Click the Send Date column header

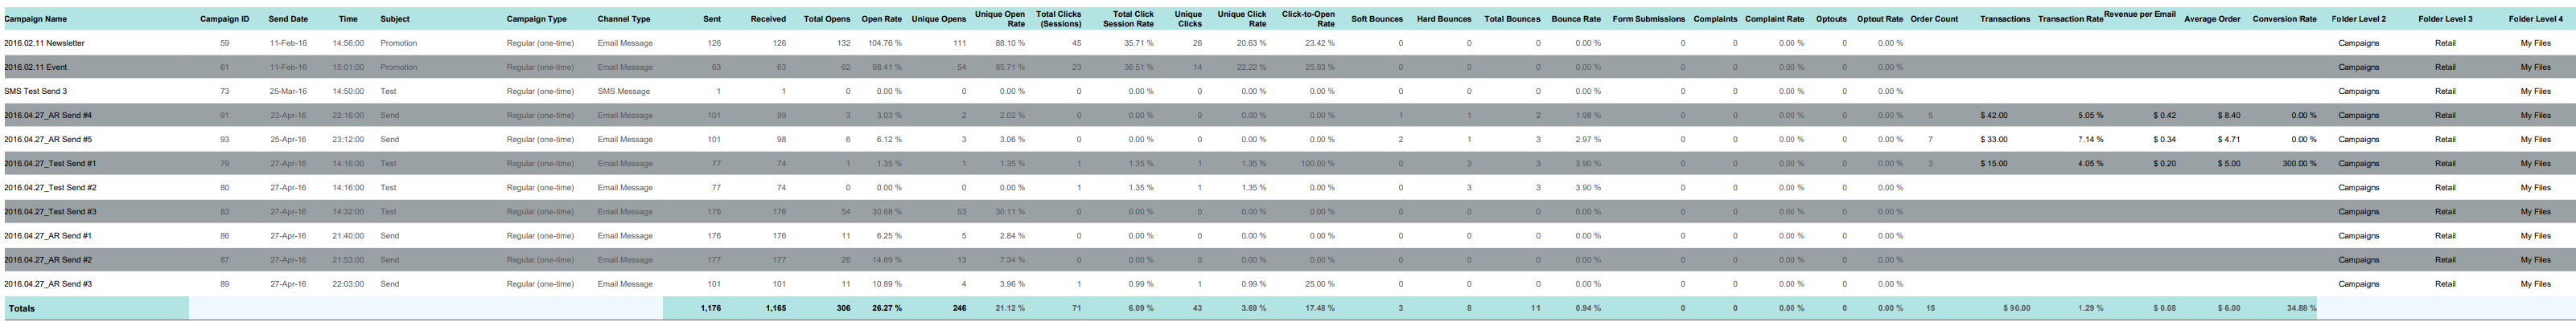[x=288, y=19]
